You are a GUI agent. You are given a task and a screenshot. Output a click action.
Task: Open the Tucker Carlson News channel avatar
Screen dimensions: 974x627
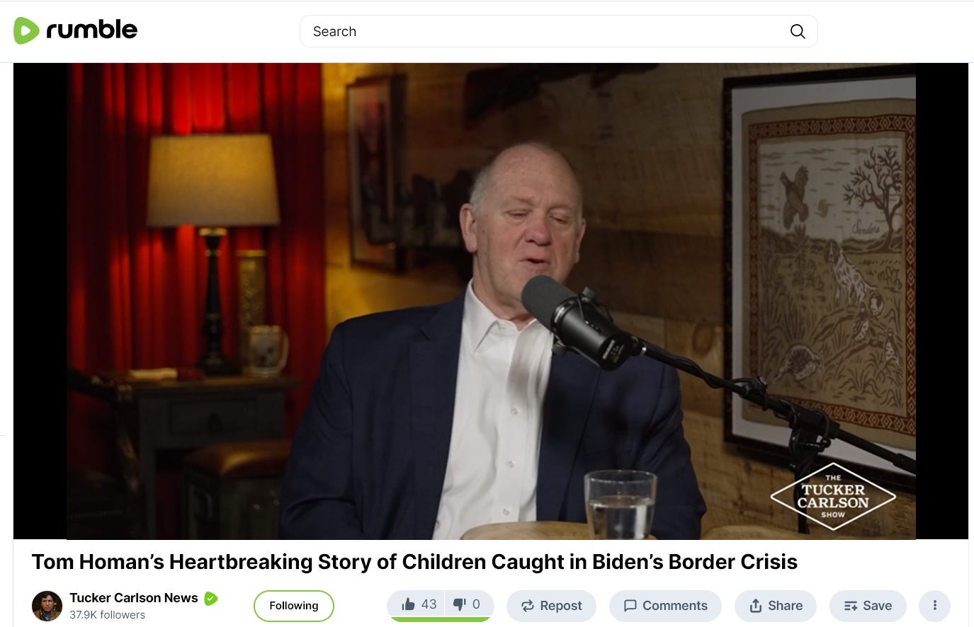tap(47, 606)
